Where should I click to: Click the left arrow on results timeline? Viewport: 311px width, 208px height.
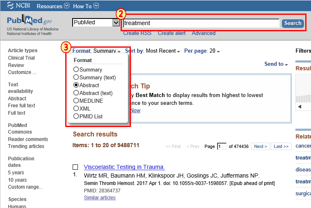point(300,107)
